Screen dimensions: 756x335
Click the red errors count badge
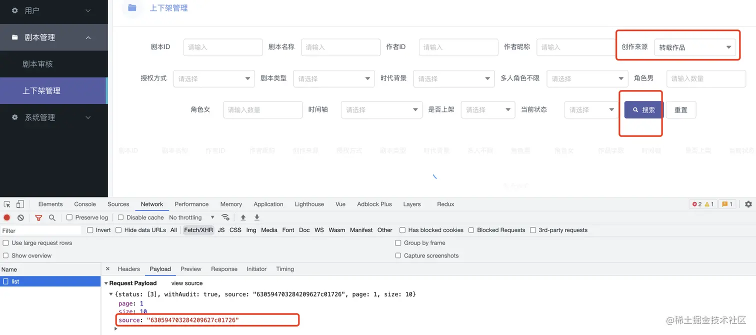[696, 204]
